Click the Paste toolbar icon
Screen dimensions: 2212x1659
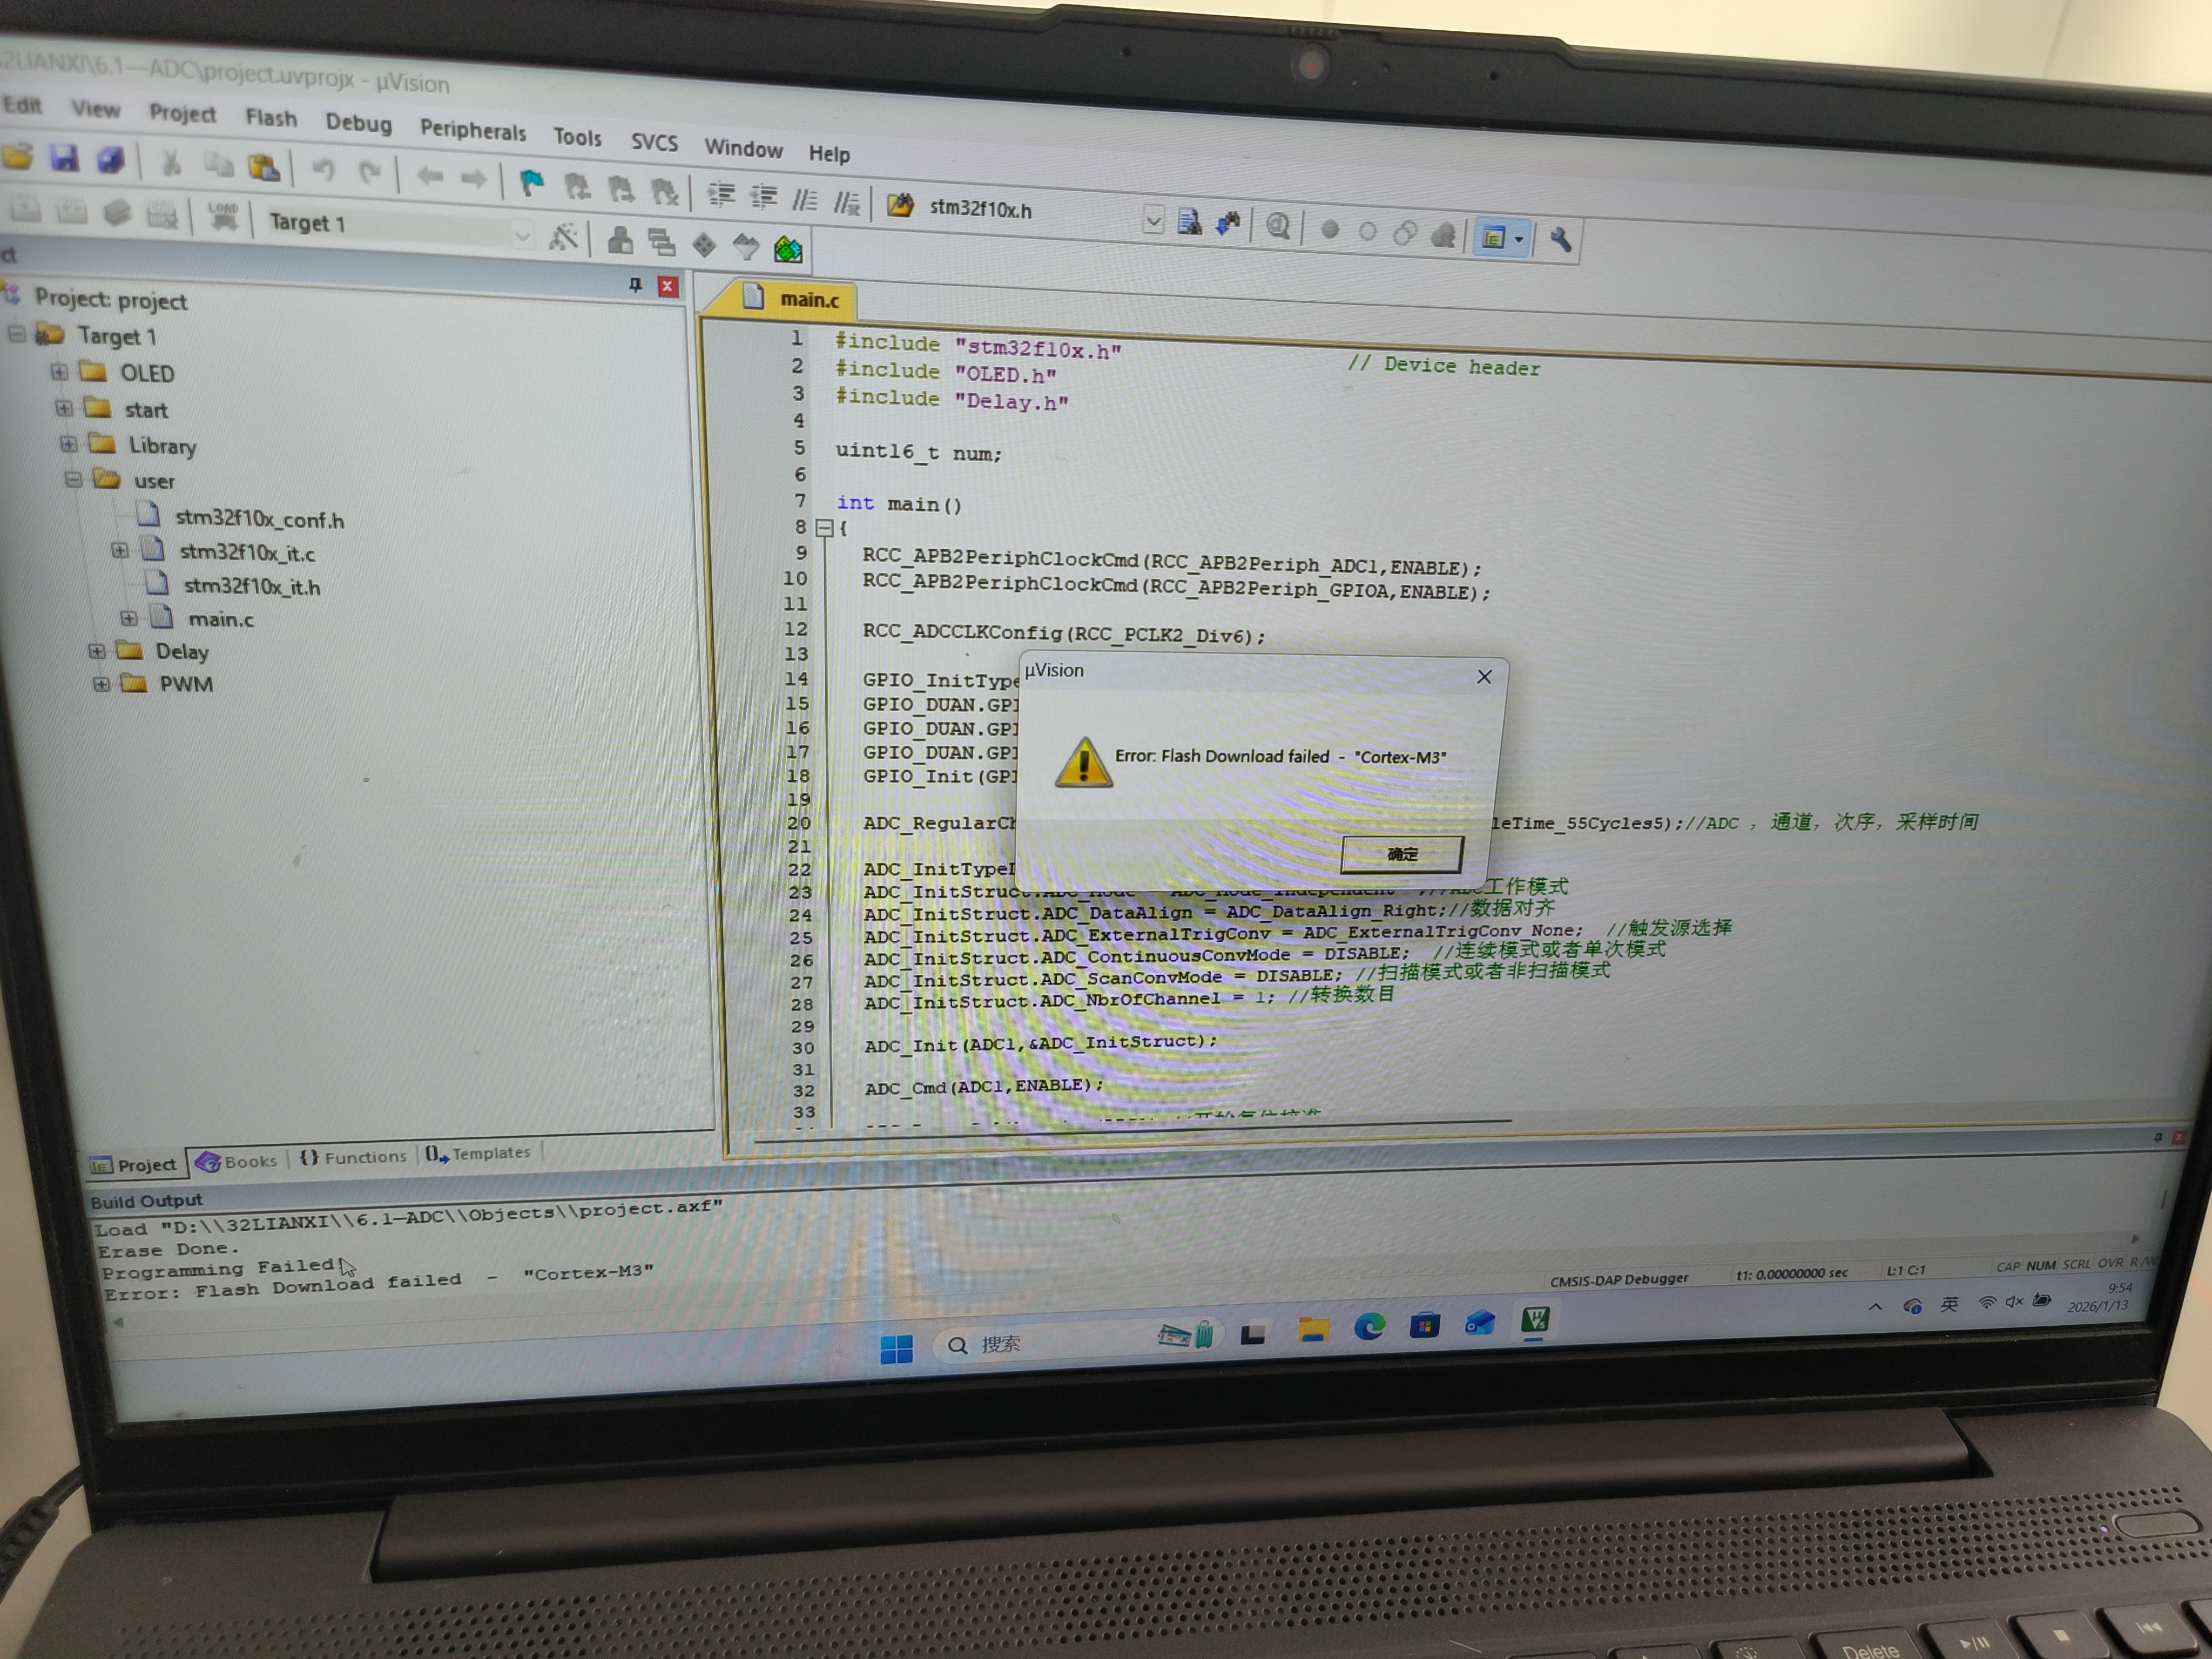click(x=264, y=167)
